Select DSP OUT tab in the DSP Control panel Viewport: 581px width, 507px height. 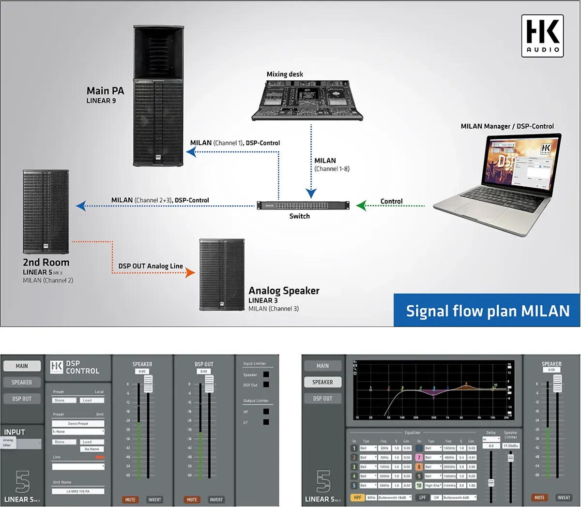[x=22, y=399]
